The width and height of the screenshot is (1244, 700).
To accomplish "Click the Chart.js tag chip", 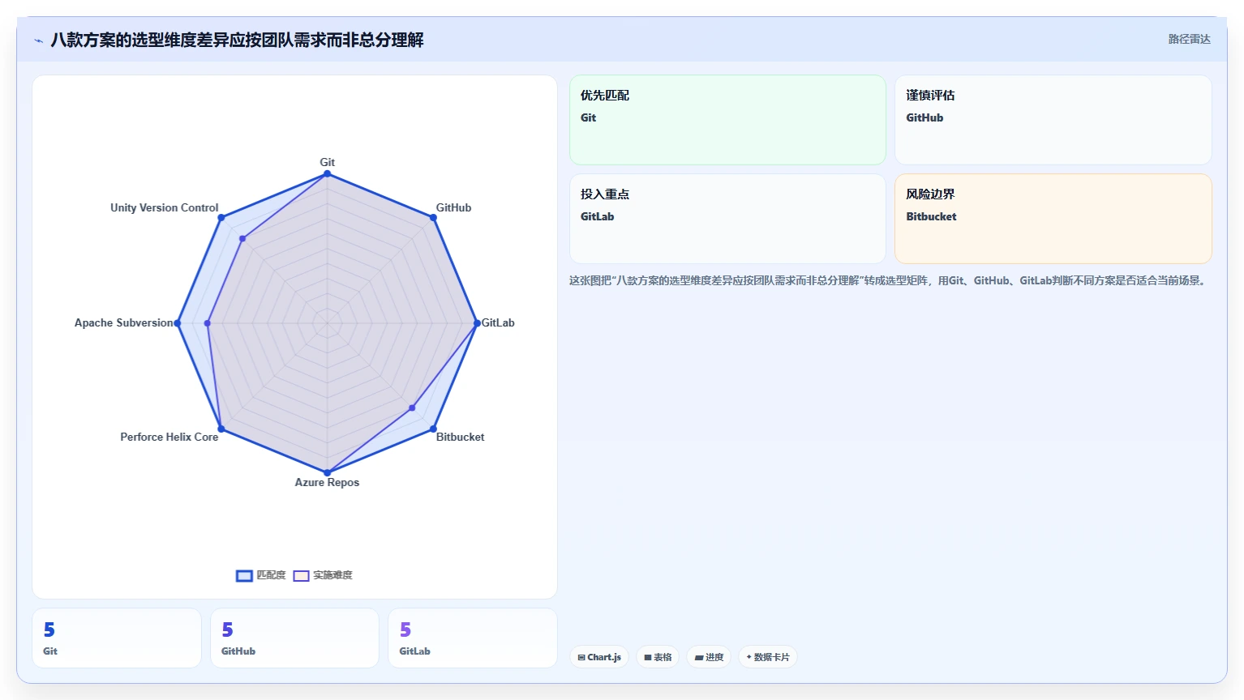I will click(x=599, y=657).
